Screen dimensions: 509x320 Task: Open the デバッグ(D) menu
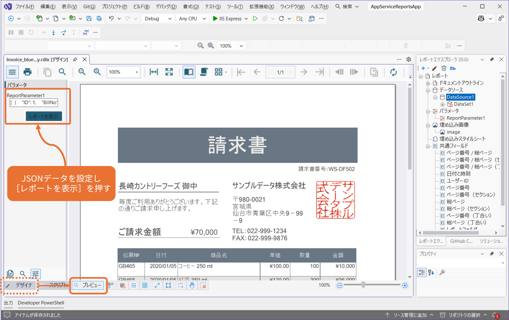pyautogui.click(x=166, y=6)
